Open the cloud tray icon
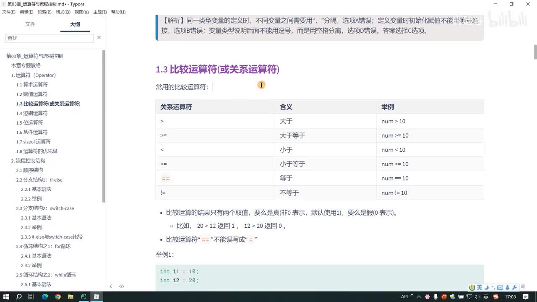The height and width of the screenshot is (302, 537). coord(452,297)
